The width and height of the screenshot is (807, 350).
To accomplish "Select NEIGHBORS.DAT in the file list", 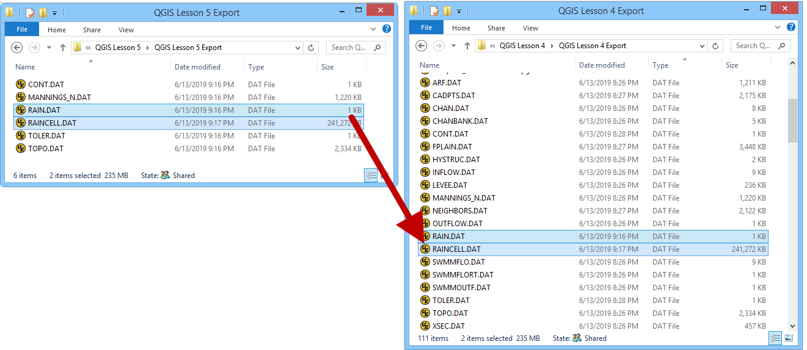I will 459,210.
